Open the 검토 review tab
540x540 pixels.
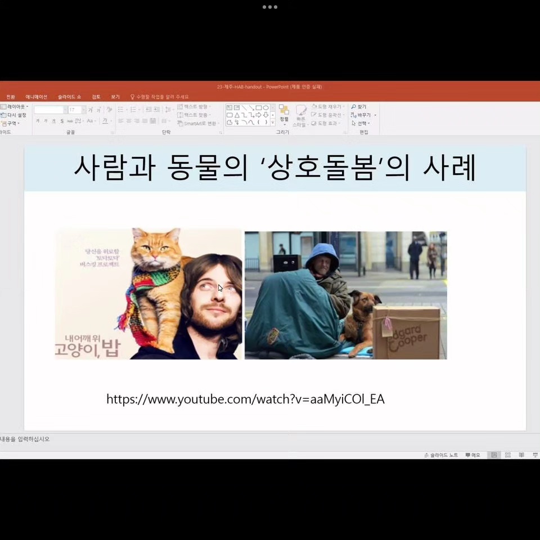96,97
